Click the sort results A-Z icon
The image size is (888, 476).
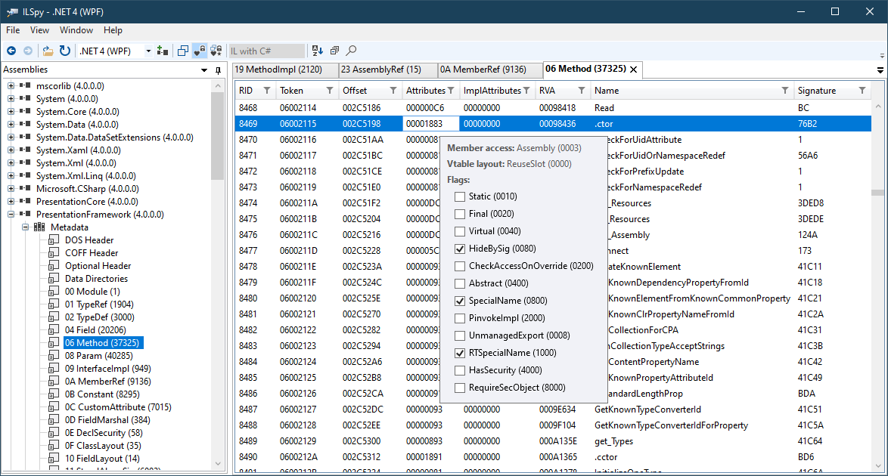tap(318, 51)
